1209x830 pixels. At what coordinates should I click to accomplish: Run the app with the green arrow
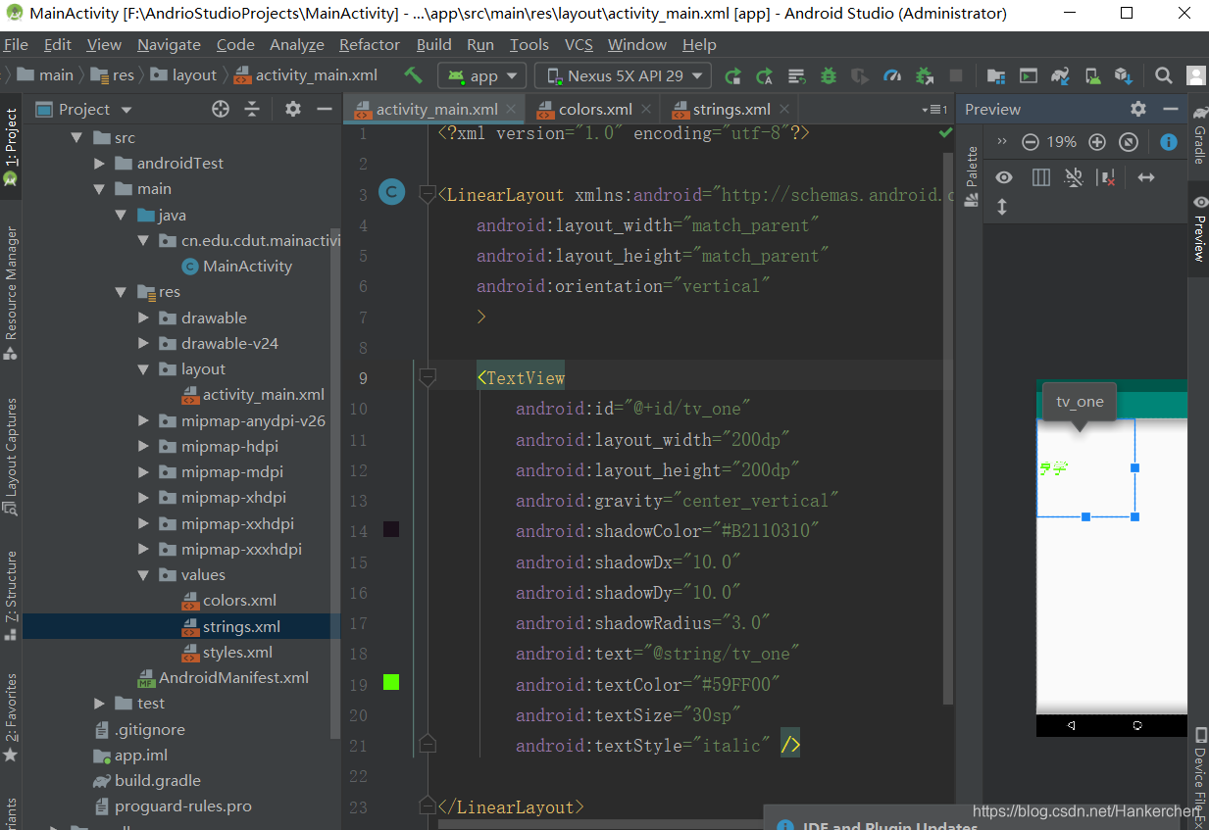[x=732, y=75]
